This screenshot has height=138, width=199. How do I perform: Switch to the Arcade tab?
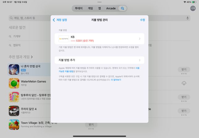tap(111, 8)
